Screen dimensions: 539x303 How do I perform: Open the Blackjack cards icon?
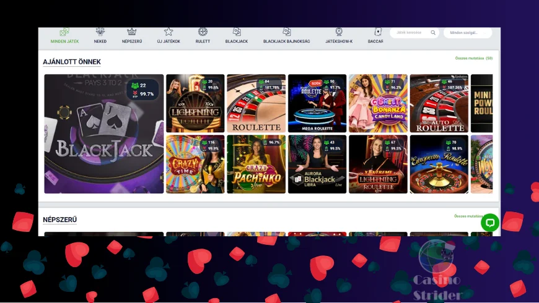click(x=237, y=32)
